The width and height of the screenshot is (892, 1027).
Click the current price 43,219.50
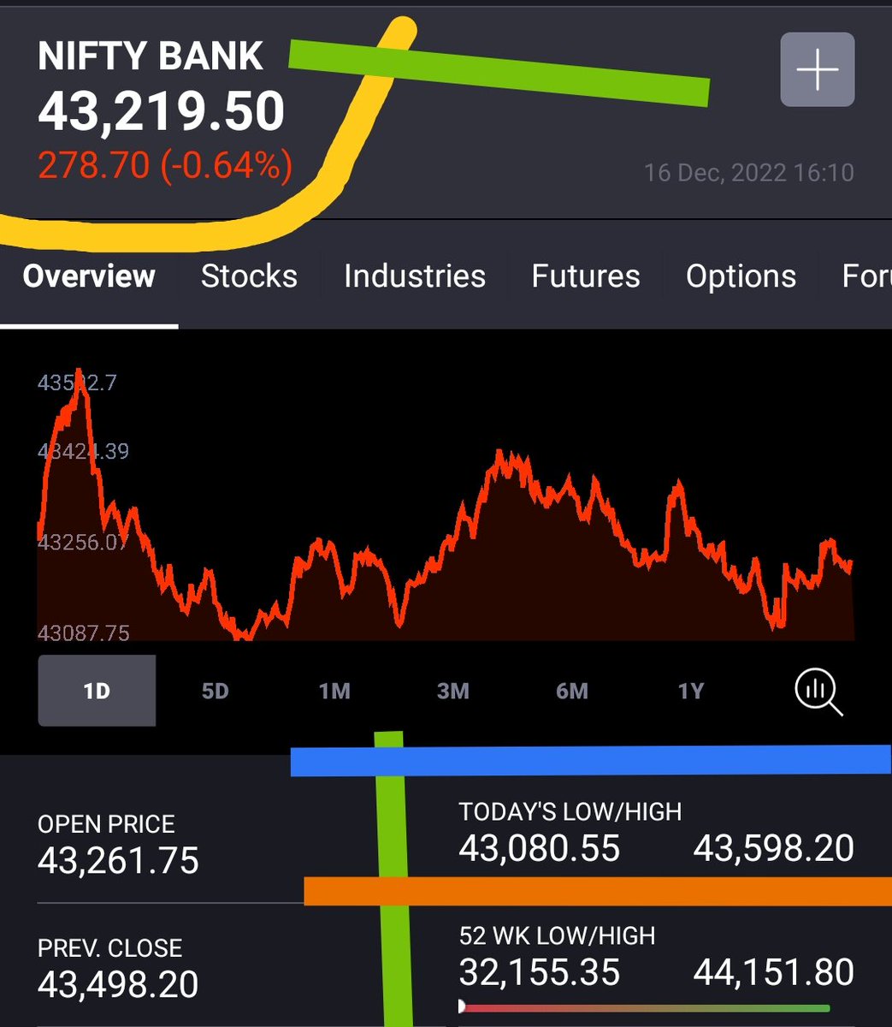(162, 111)
